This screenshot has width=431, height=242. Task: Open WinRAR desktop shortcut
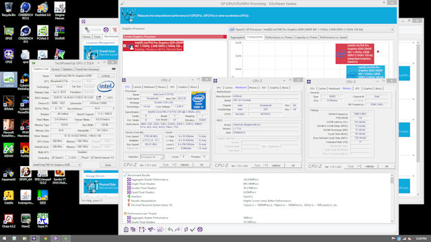(60, 33)
